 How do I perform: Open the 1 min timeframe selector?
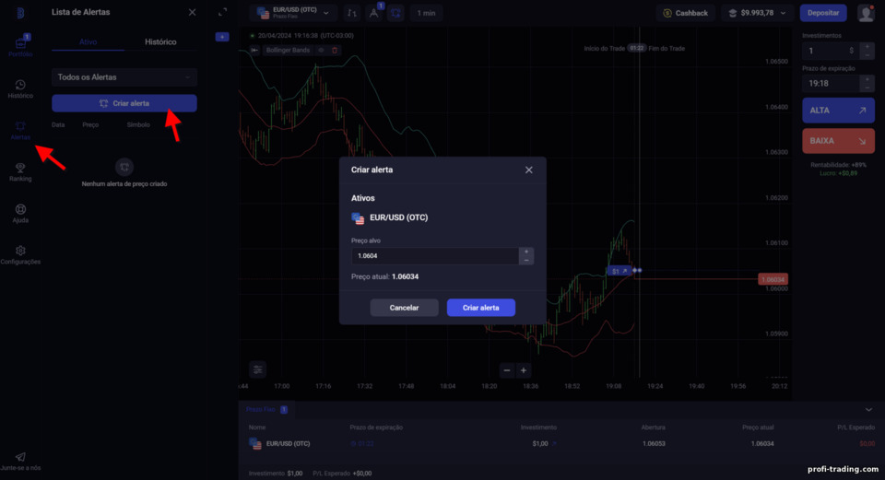[x=426, y=12]
